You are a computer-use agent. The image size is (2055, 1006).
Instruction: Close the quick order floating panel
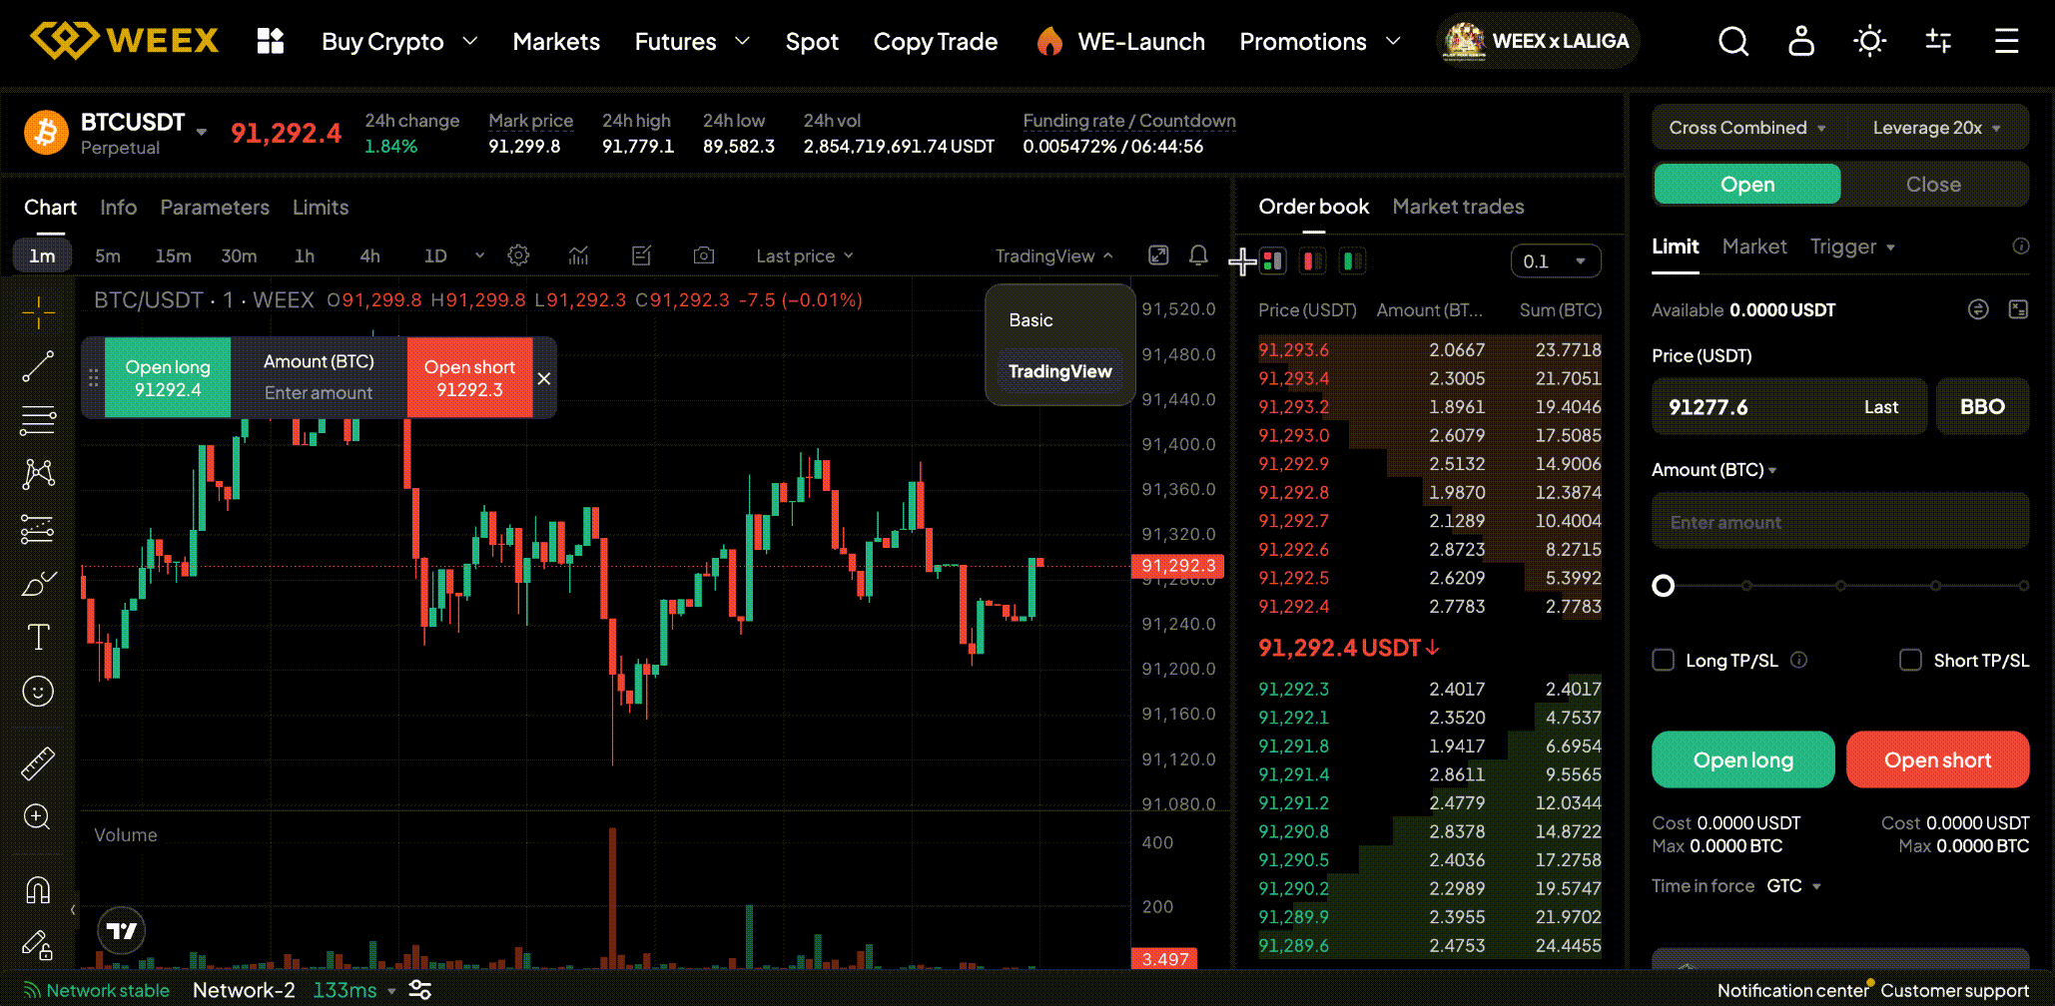(544, 378)
